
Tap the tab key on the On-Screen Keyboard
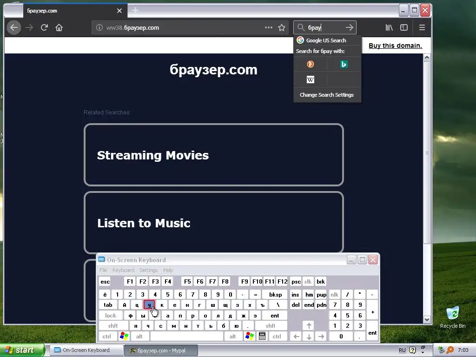108,305
